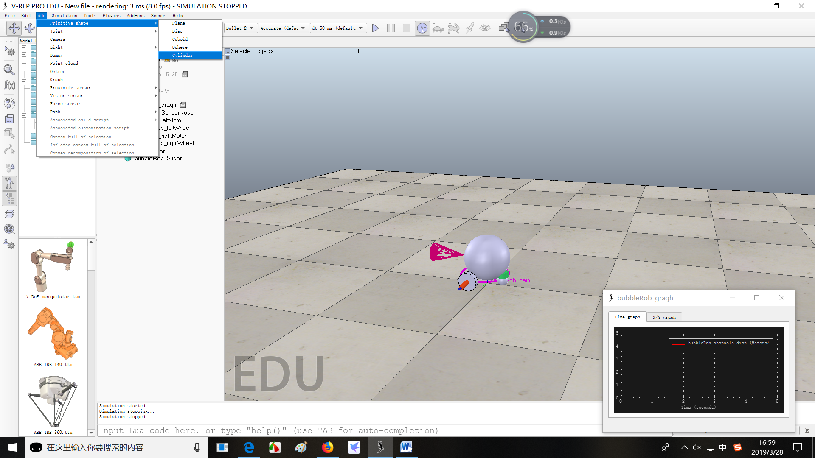Speed up simulation with the rabbit icon
The image size is (815, 458).
[x=454, y=28]
